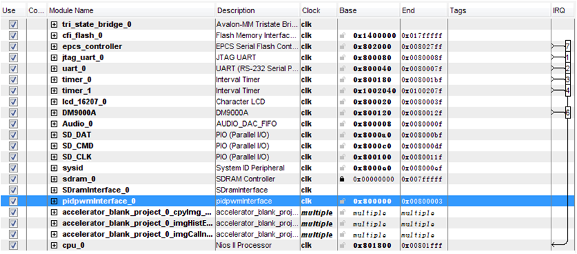This screenshot has width=577, height=254.
Task: Sort by Module Name column header
Action: click(x=131, y=10)
